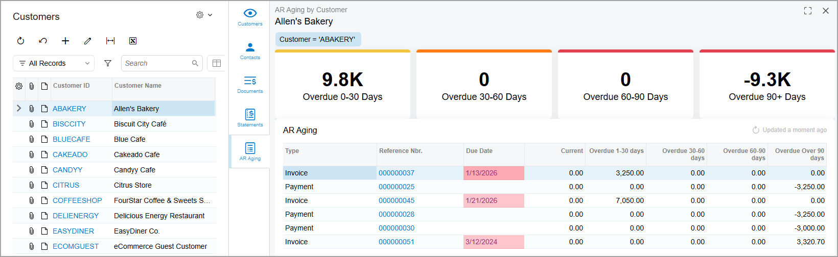Click the pencil Edit icon
Viewport: 838px width, 257px height.
click(88, 41)
